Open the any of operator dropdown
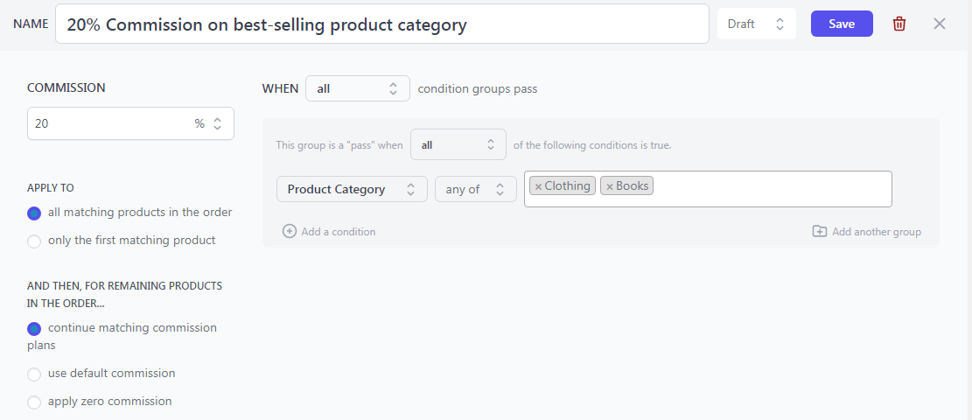972x420 pixels. pyautogui.click(x=475, y=189)
